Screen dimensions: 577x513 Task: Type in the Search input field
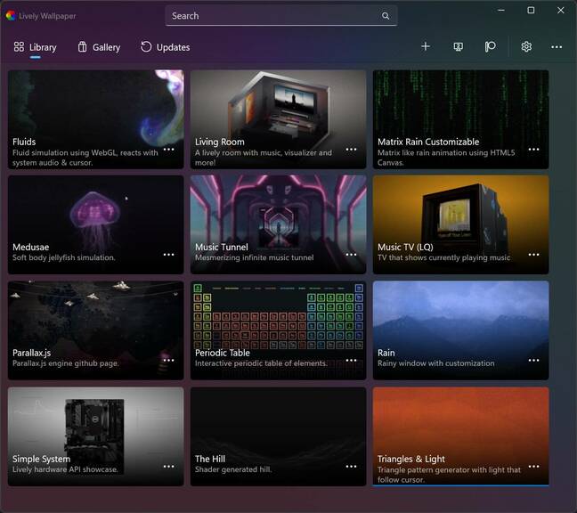point(272,16)
